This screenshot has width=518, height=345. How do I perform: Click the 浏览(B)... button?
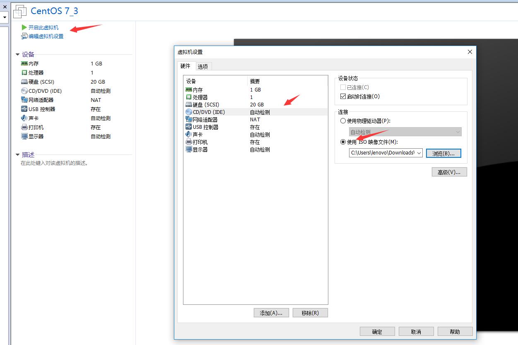point(443,153)
